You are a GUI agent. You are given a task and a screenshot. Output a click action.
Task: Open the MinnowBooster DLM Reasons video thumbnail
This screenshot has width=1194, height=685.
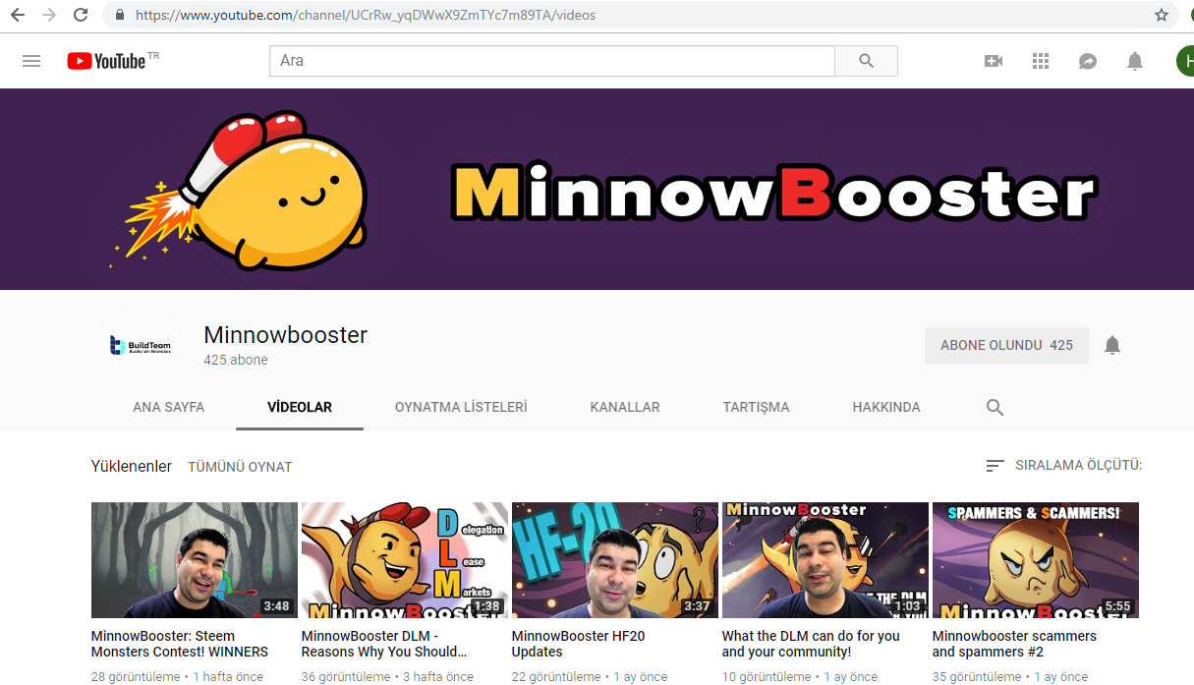pos(405,560)
